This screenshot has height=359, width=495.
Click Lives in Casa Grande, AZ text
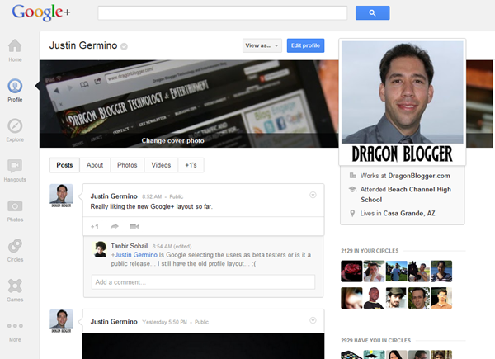pos(398,214)
